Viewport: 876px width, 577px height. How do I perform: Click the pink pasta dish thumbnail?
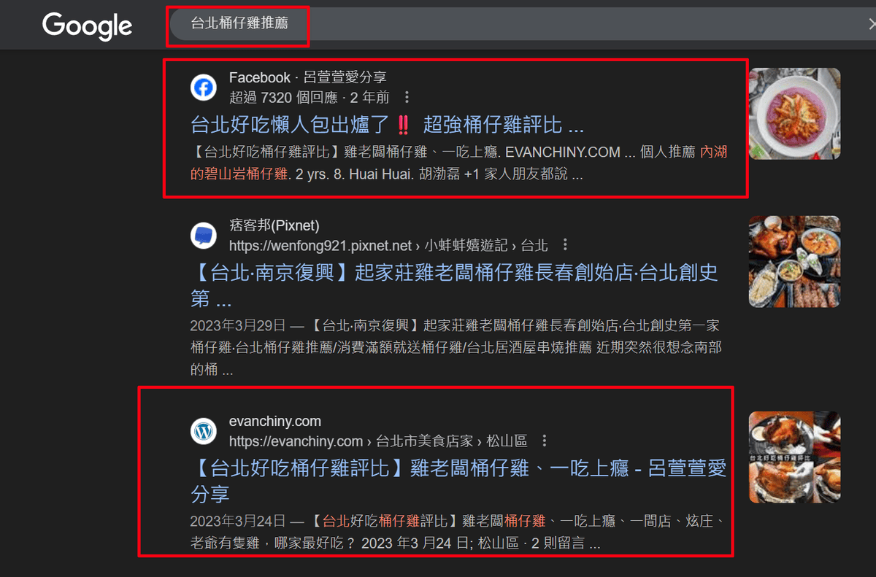click(x=794, y=113)
